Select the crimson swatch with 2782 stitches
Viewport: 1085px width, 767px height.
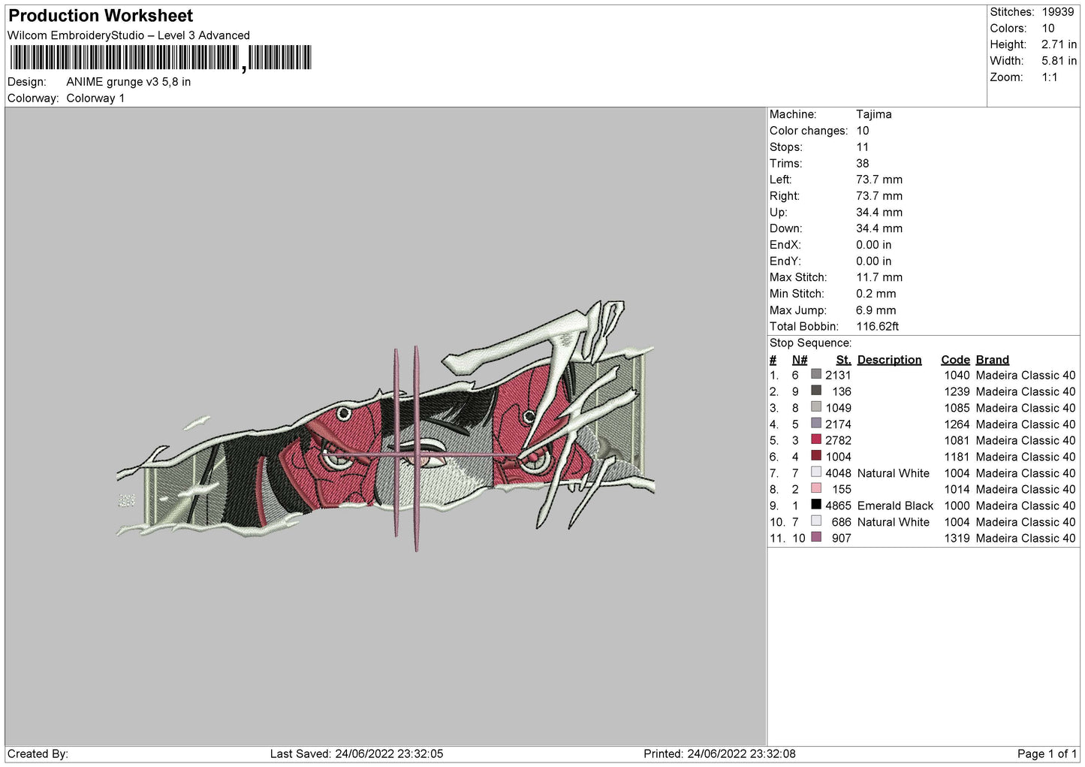click(815, 439)
